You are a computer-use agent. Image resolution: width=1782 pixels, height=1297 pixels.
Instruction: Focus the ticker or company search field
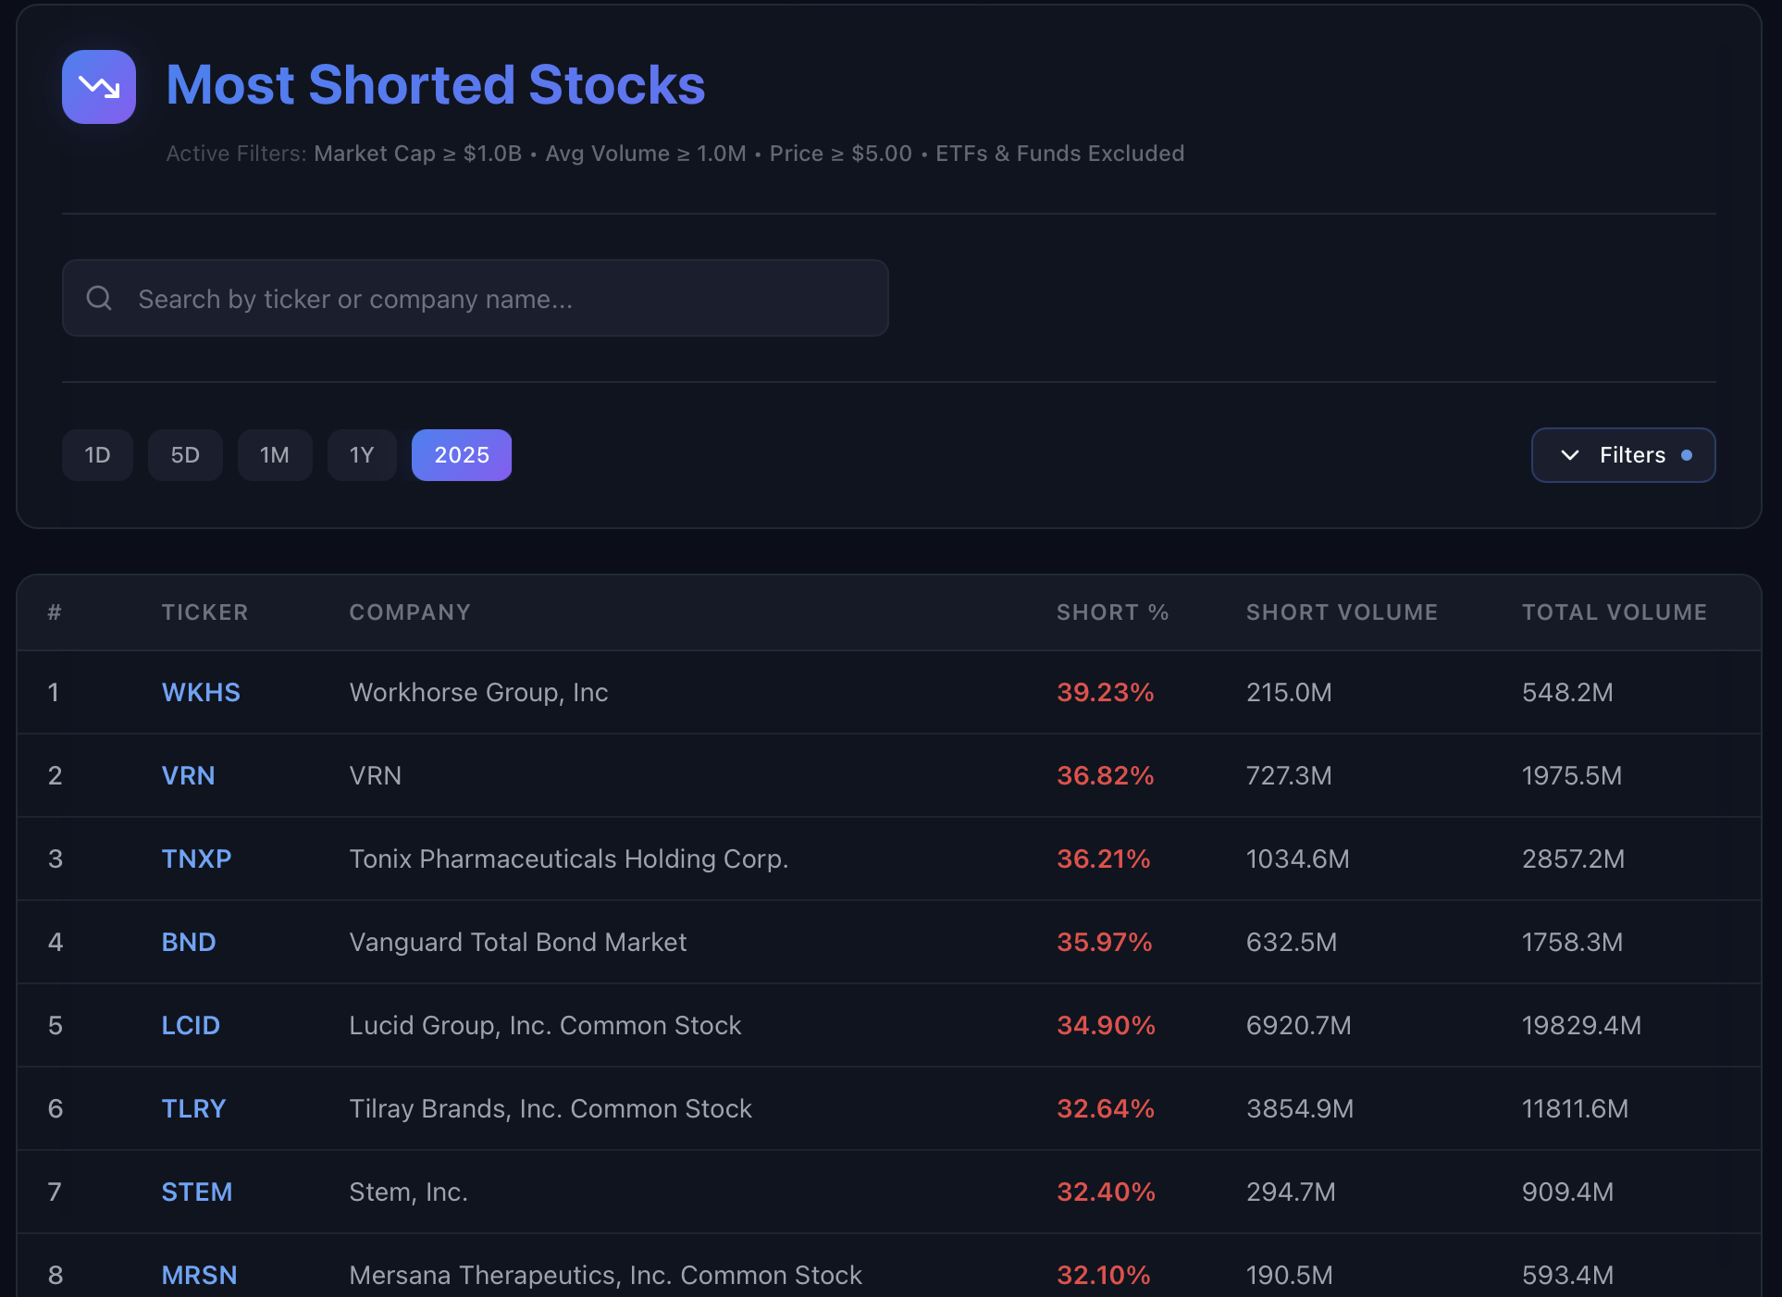click(x=500, y=298)
